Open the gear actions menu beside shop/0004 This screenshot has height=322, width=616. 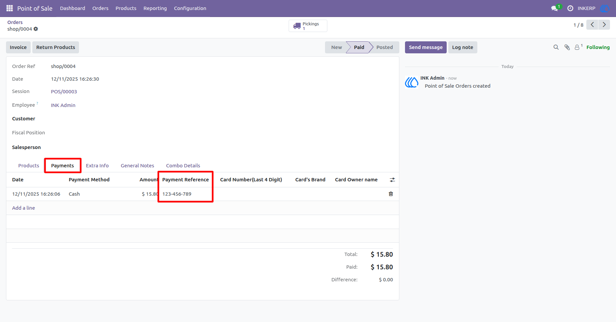pyautogui.click(x=36, y=29)
